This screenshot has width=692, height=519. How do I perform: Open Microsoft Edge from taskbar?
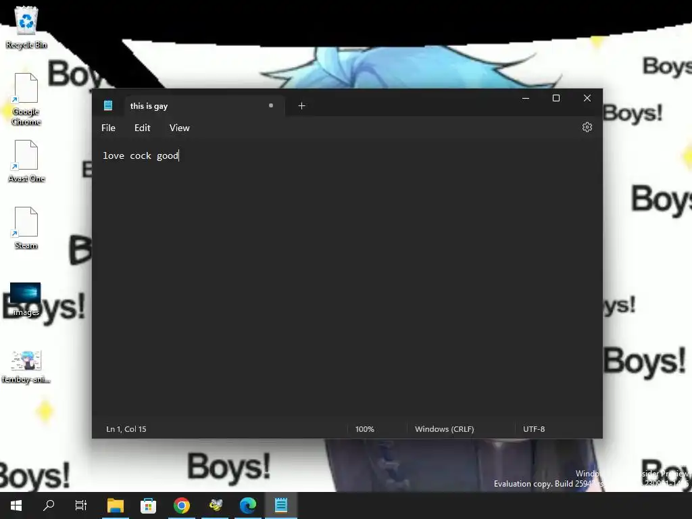coord(248,505)
